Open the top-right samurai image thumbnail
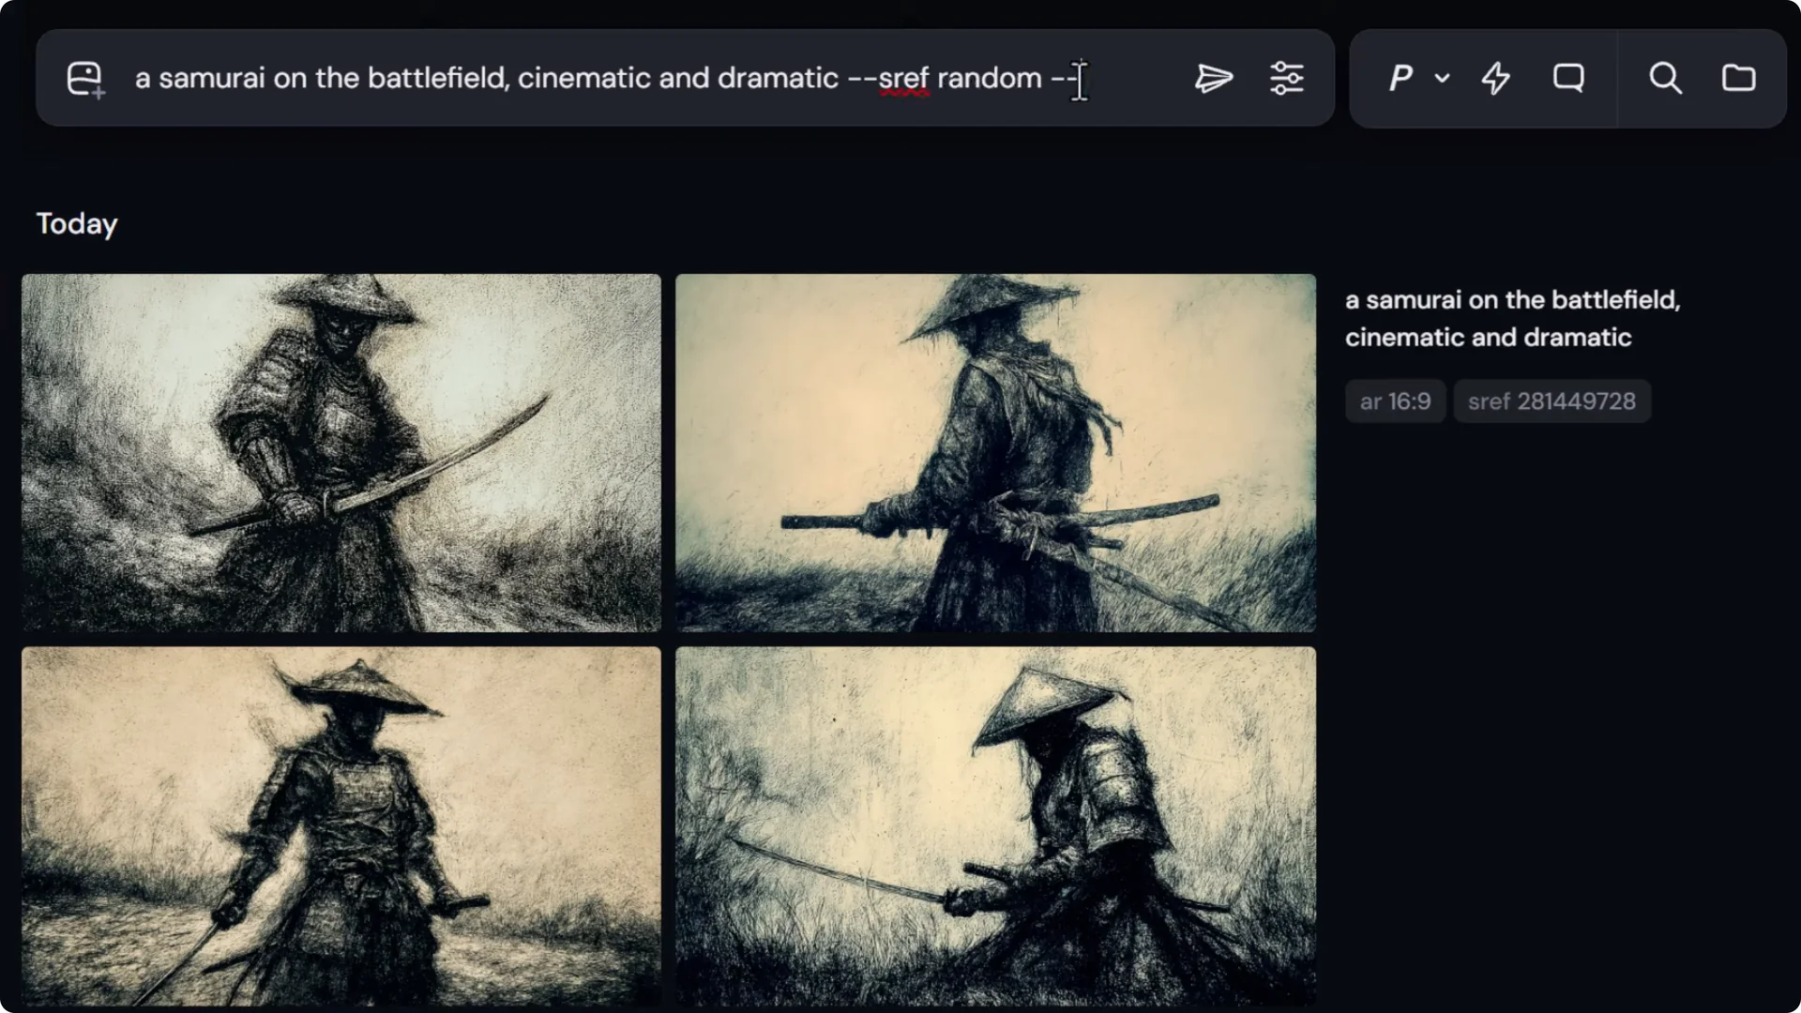The width and height of the screenshot is (1801, 1013). tap(995, 452)
